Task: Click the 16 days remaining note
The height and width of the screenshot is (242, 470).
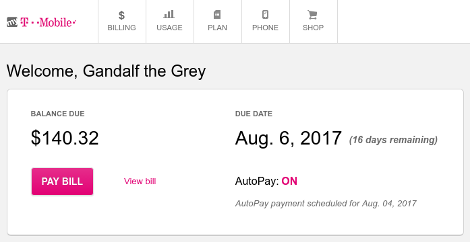Action: pos(393,140)
